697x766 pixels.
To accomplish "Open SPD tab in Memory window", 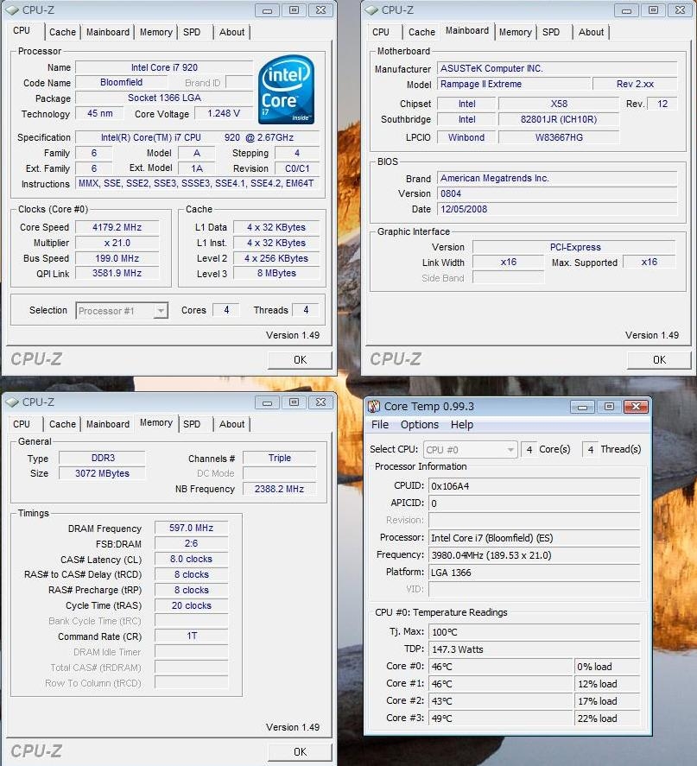I will [192, 425].
